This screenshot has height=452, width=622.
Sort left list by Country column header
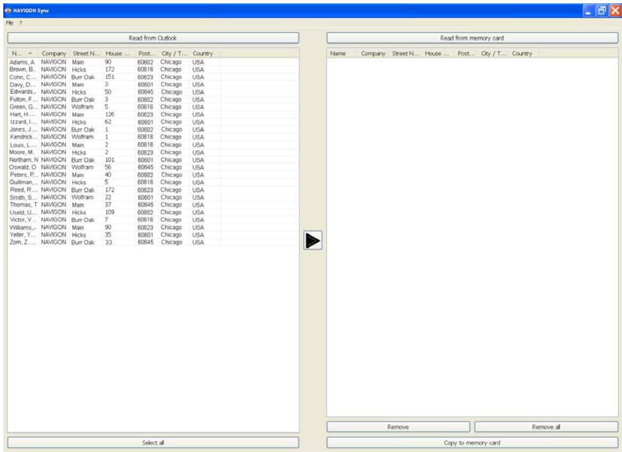(x=205, y=53)
